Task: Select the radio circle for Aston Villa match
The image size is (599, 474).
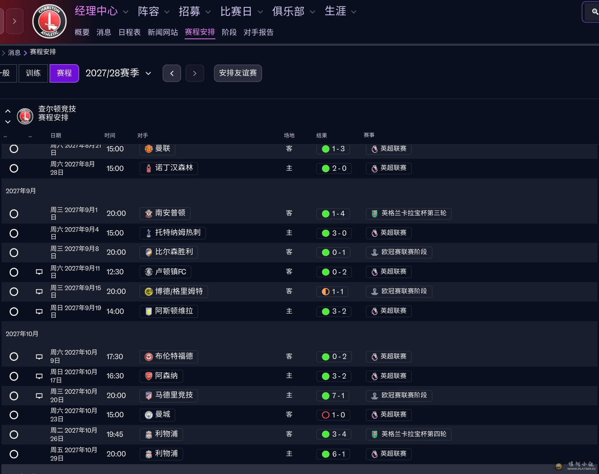Action: click(14, 311)
